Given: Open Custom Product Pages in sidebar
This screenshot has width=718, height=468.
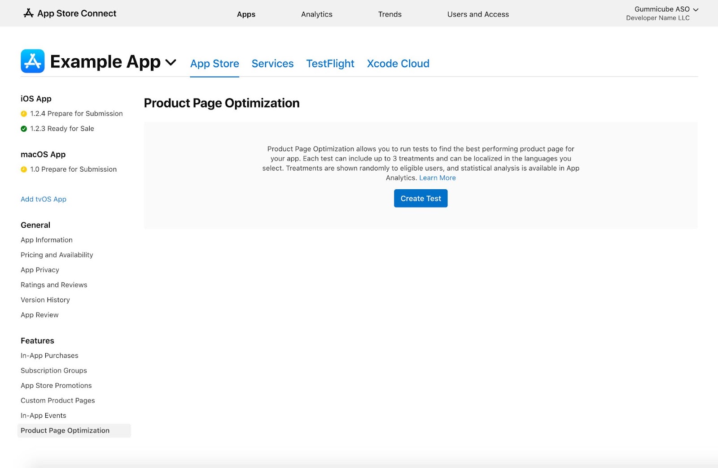Looking at the screenshot, I should click(x=57, y=400).
